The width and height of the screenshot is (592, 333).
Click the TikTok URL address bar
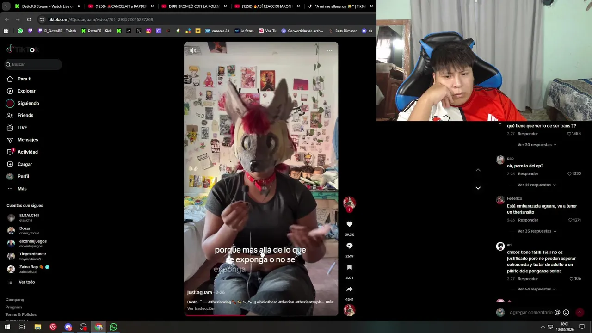coord(203,19)
